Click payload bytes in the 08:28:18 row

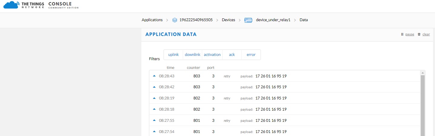[271, 109]
